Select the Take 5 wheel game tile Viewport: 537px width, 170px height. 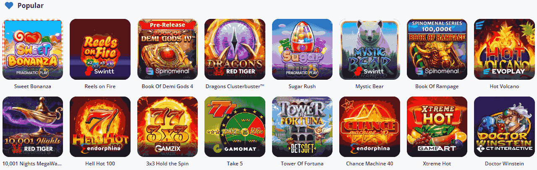(235, 127)
